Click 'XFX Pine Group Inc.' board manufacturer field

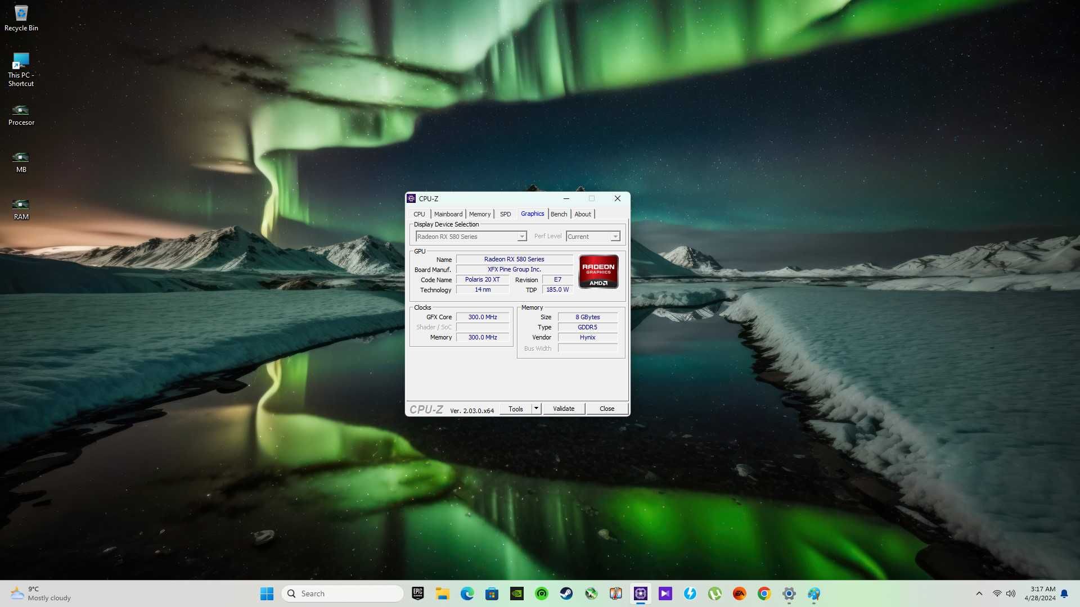coord(514,269)
